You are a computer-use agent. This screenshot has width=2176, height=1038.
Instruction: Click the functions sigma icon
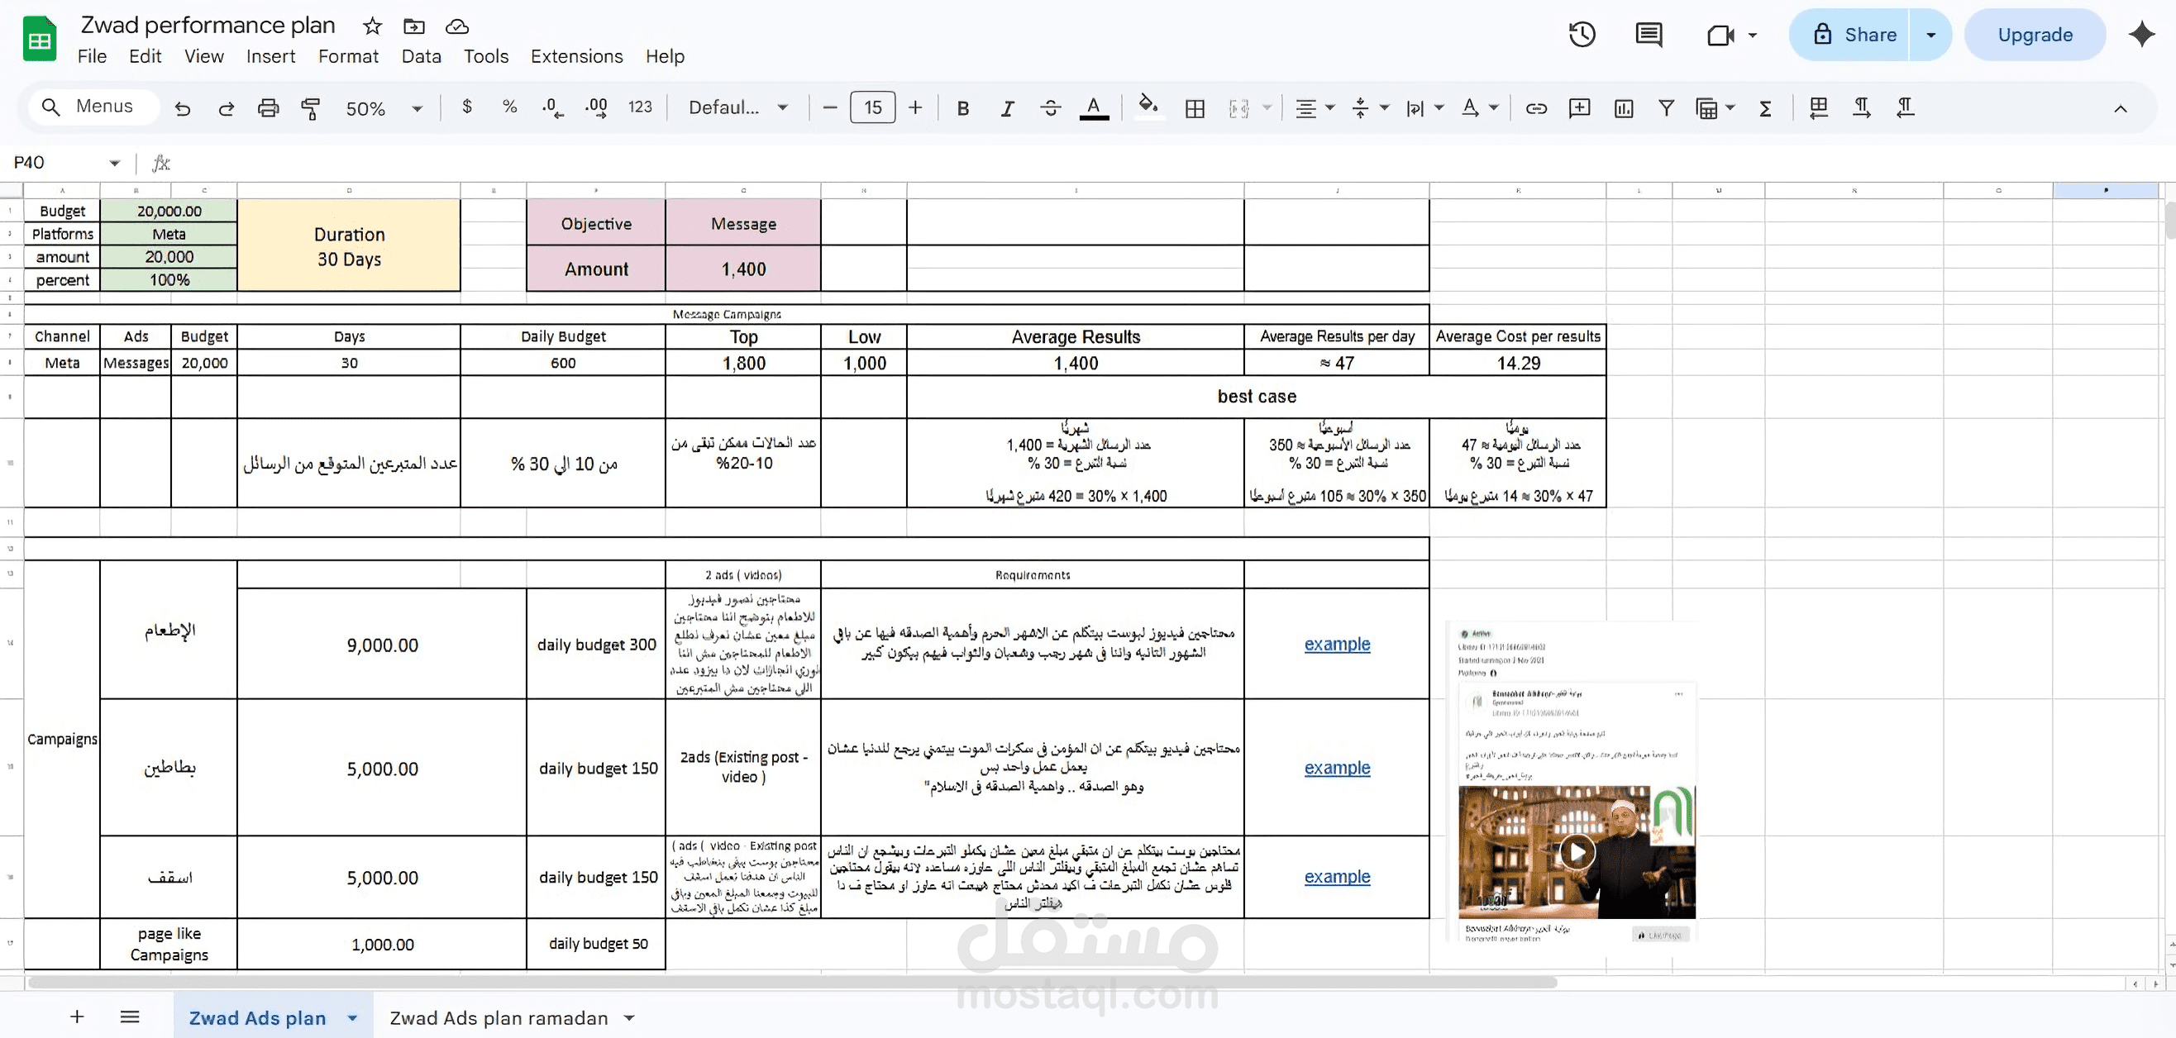pos(1764,108)
